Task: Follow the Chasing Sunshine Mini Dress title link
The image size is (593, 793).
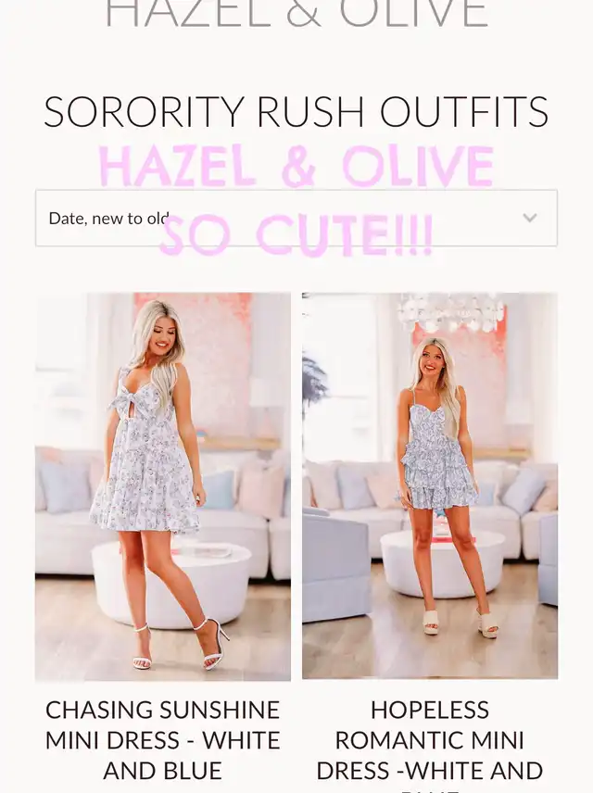Action: 163,740
